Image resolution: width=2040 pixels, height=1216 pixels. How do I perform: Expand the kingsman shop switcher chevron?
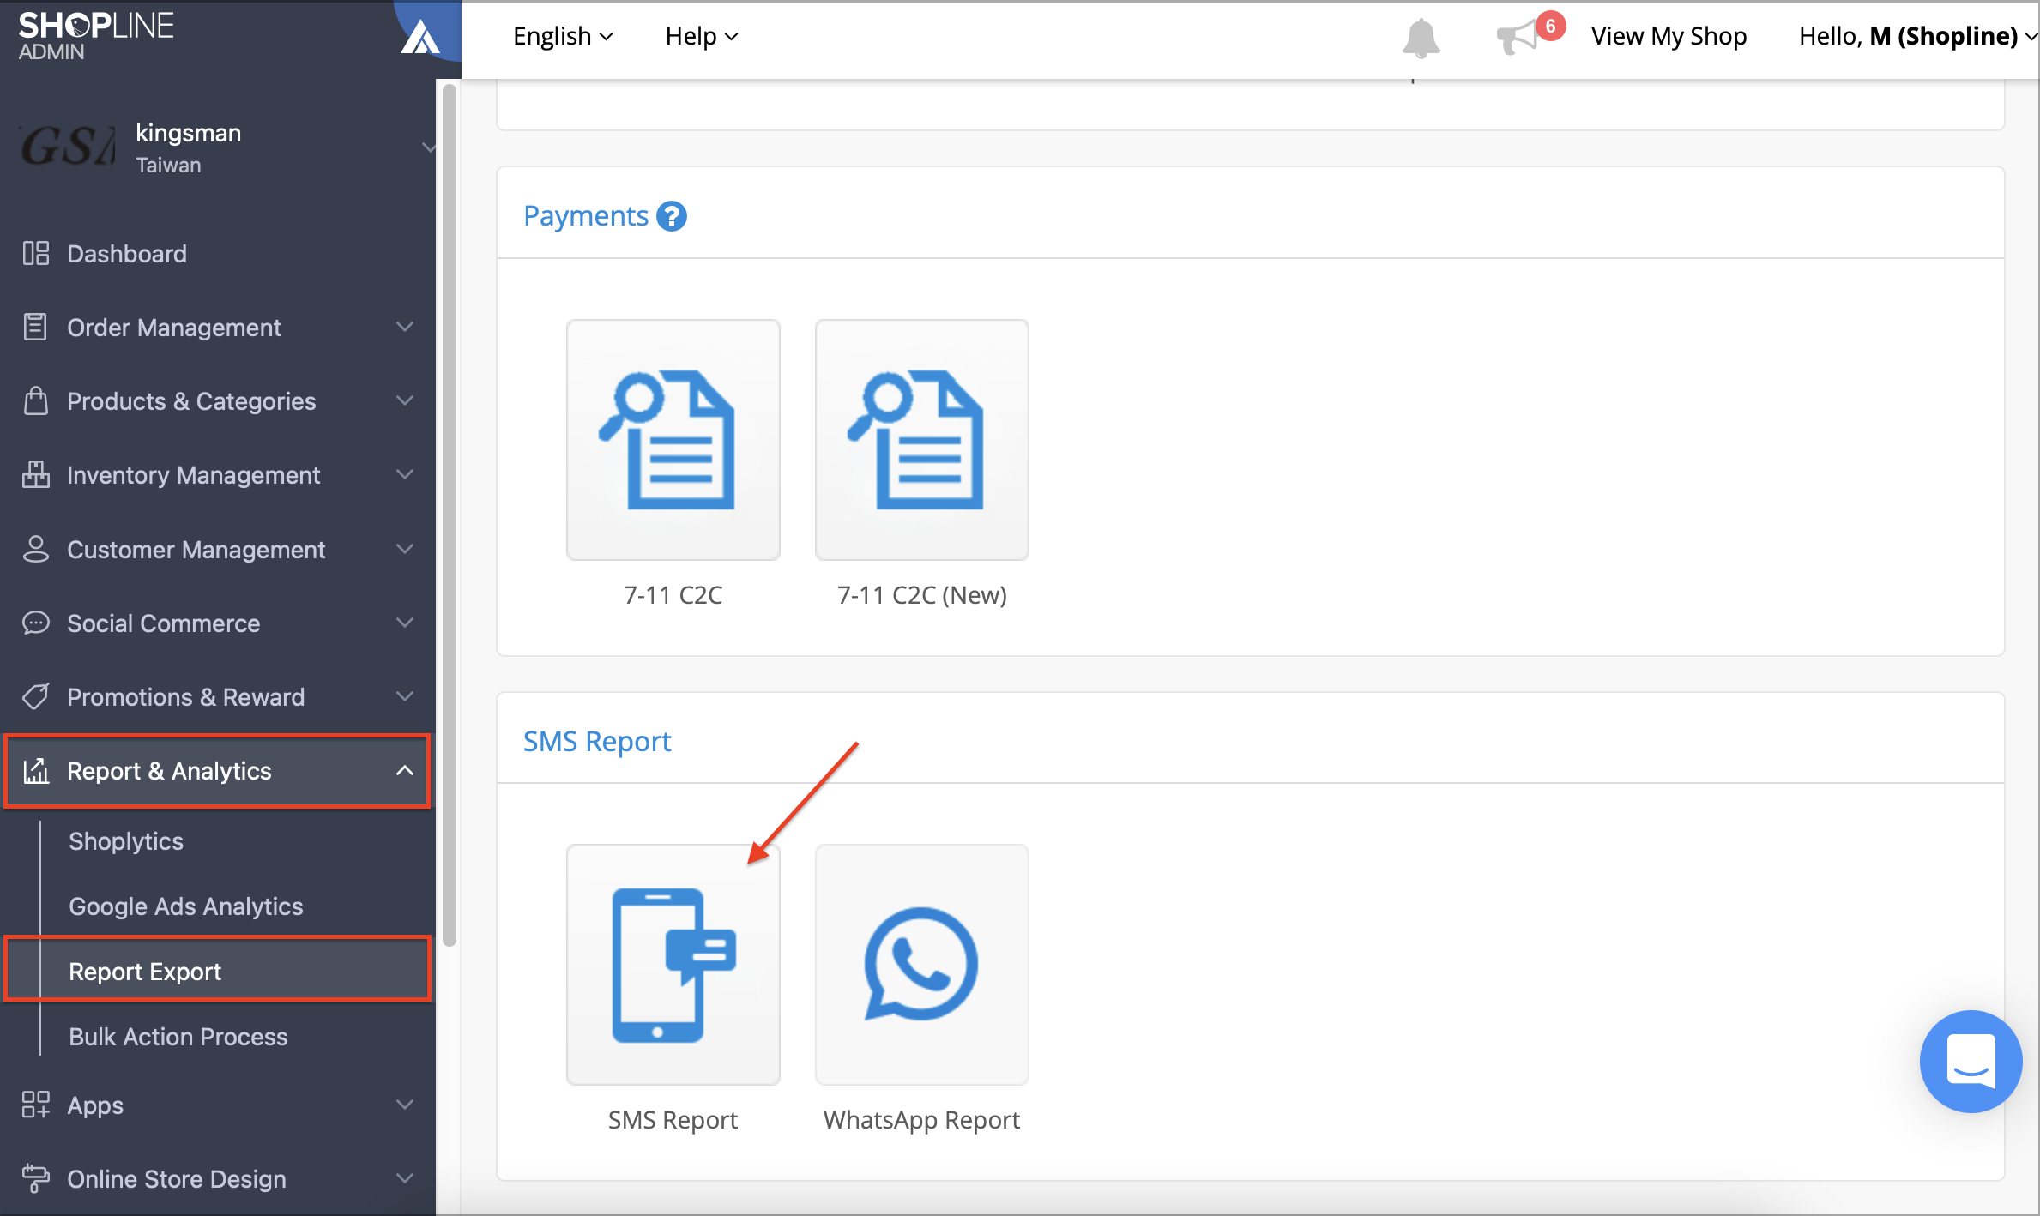[x=428, y=147]
